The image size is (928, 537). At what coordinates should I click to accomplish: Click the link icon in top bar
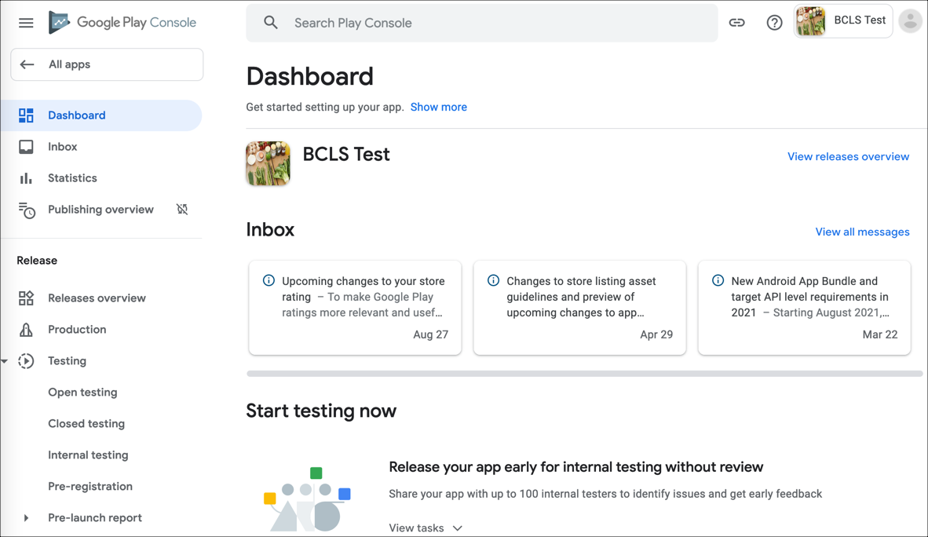coord(736,23)
